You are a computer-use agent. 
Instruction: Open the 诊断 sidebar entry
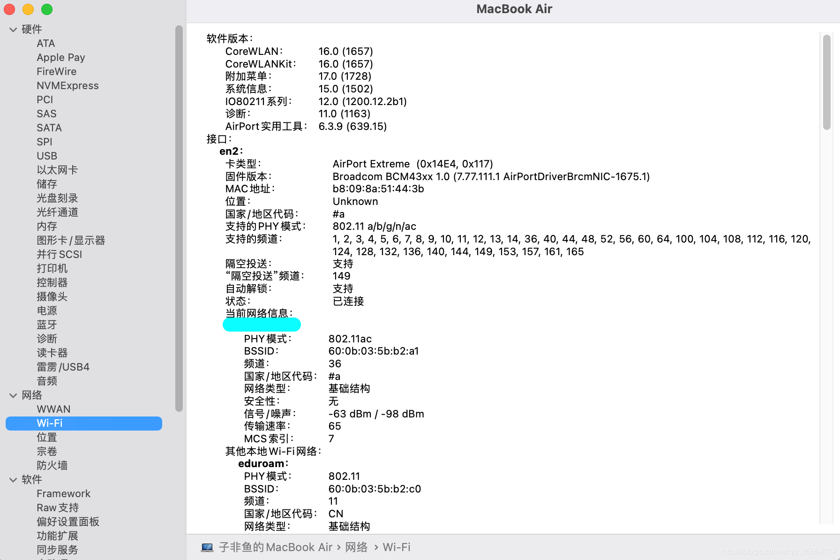(x=47, y=339)
